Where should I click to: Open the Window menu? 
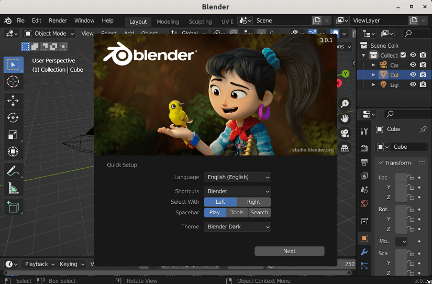84,20
